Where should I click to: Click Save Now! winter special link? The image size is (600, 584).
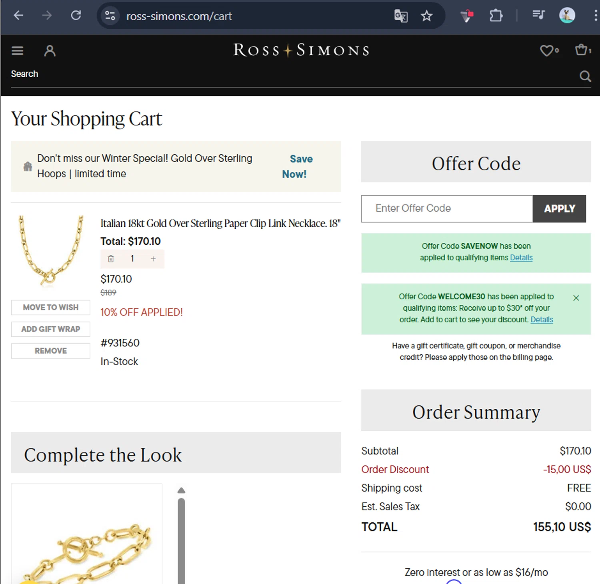pos(297,166)
